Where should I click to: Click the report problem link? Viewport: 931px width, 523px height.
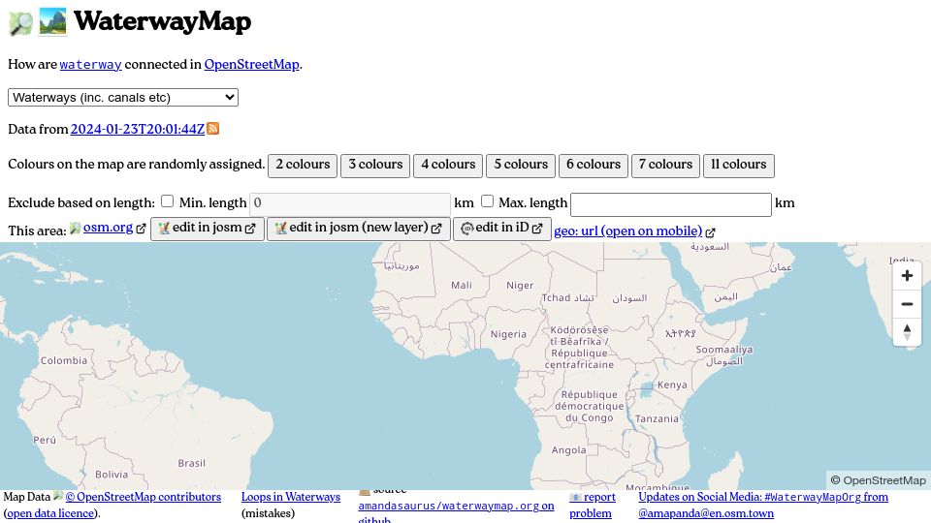593,506
